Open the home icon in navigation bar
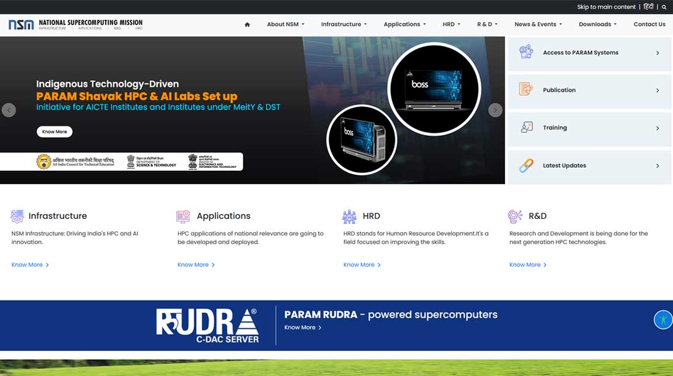The image size is (673, 376). (246, 24)
